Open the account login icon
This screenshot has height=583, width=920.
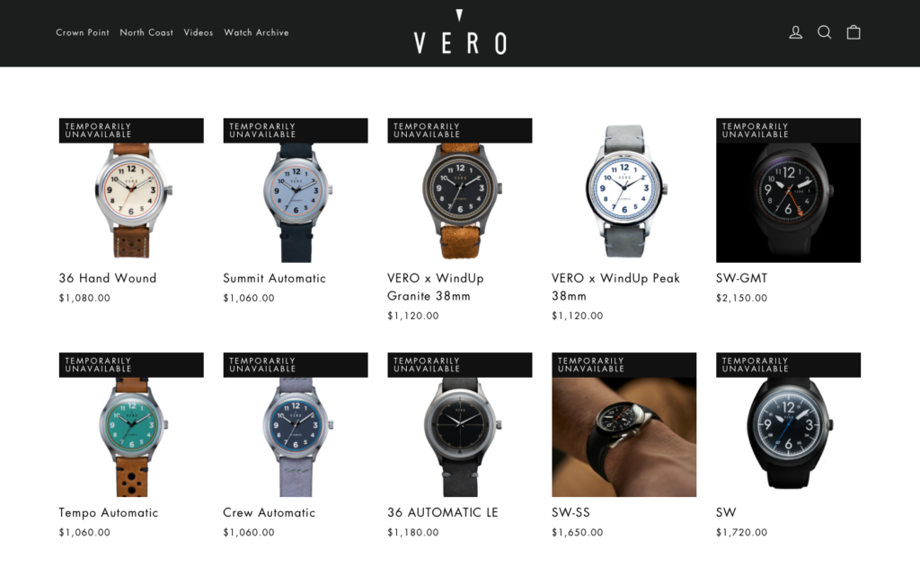(795, 32)
